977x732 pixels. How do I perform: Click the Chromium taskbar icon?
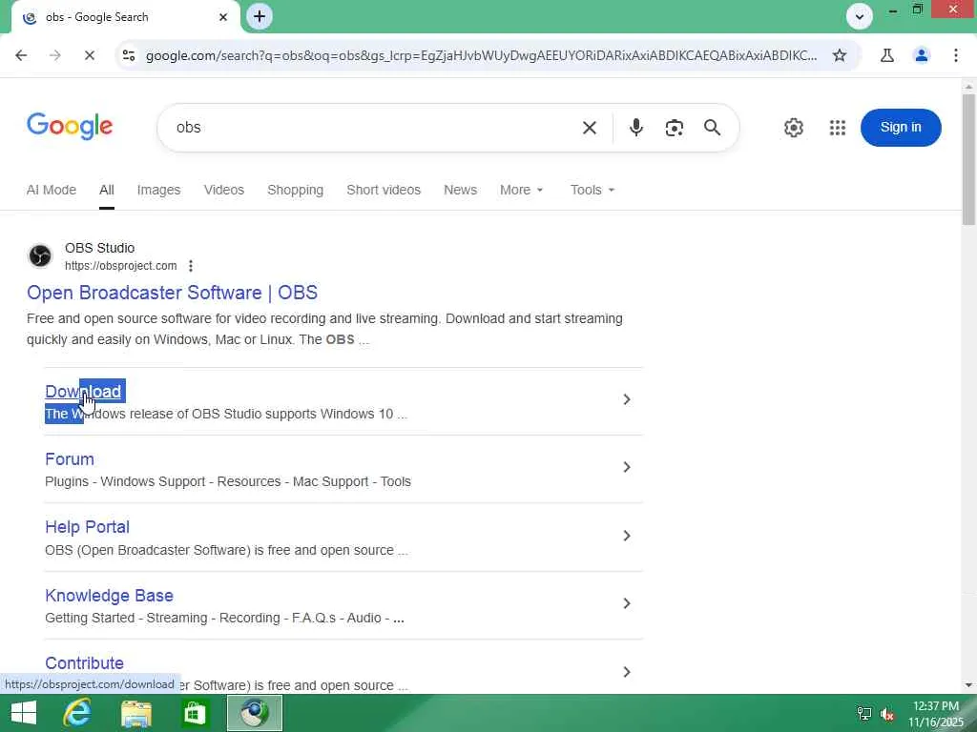click(x=254, y=713)
